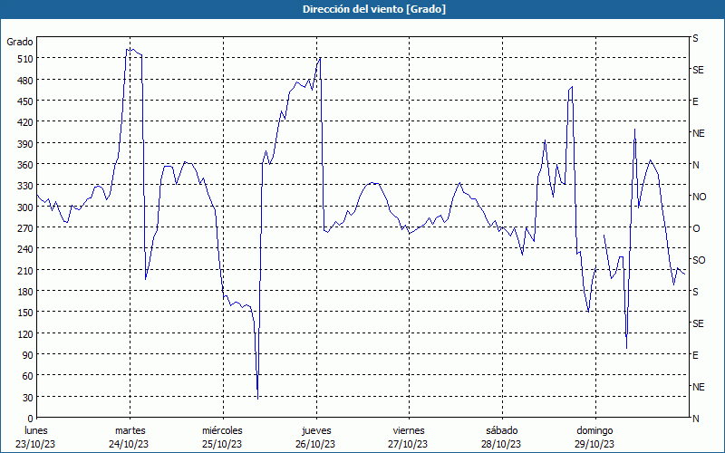Select the 510 value on the degree axis

(x=24, y=59)
